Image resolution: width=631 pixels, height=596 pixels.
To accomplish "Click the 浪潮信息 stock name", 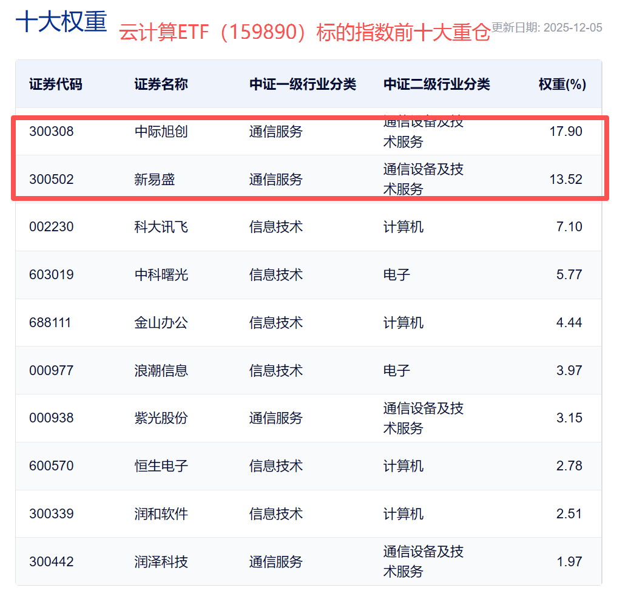I will click(161, 370).
